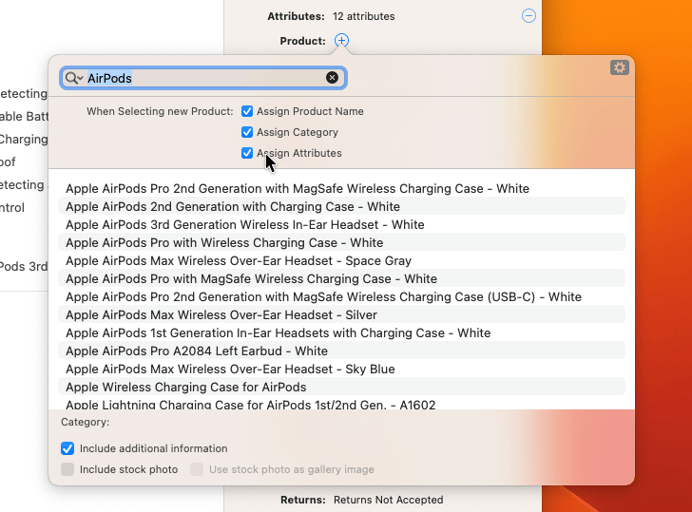Uncheck Include additional information
The image size is (692, 512).
(67, 448)
